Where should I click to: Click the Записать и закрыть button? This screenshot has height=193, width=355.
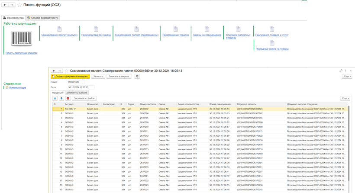(119, 77)
